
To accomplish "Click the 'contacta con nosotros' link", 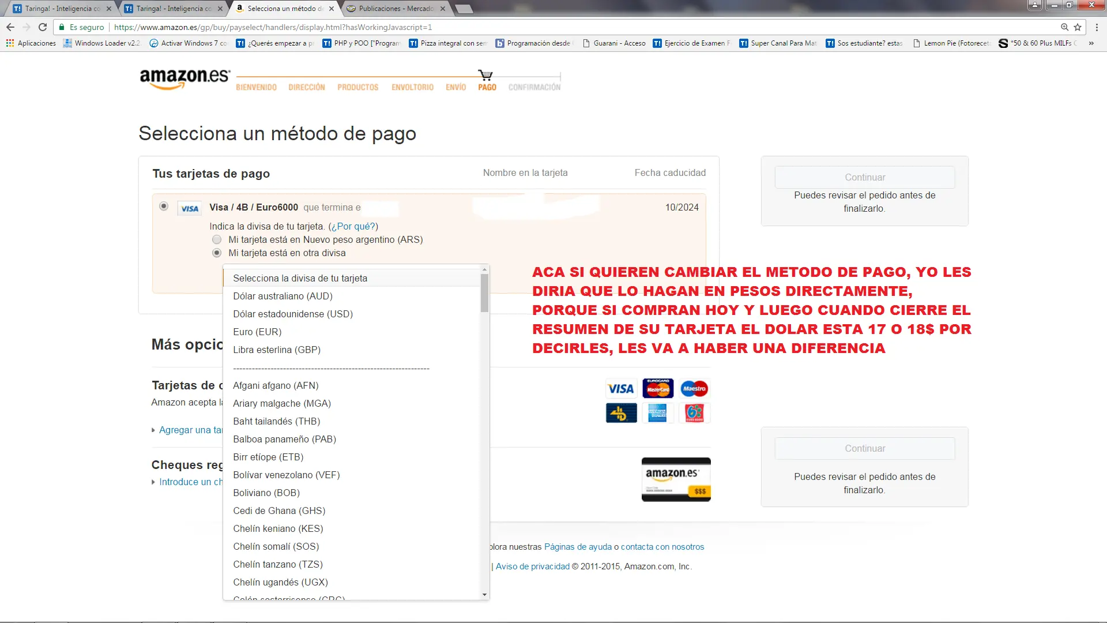I will tap(662, 547).
